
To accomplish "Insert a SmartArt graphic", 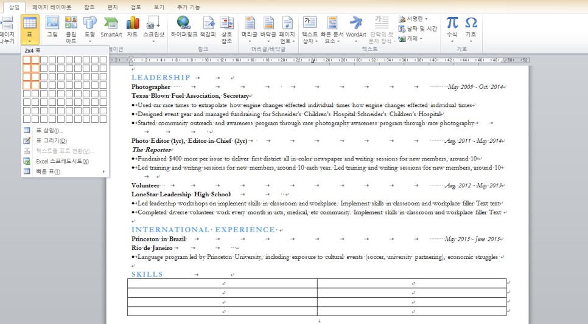I will pyautogui.click(x=111, y=27).
